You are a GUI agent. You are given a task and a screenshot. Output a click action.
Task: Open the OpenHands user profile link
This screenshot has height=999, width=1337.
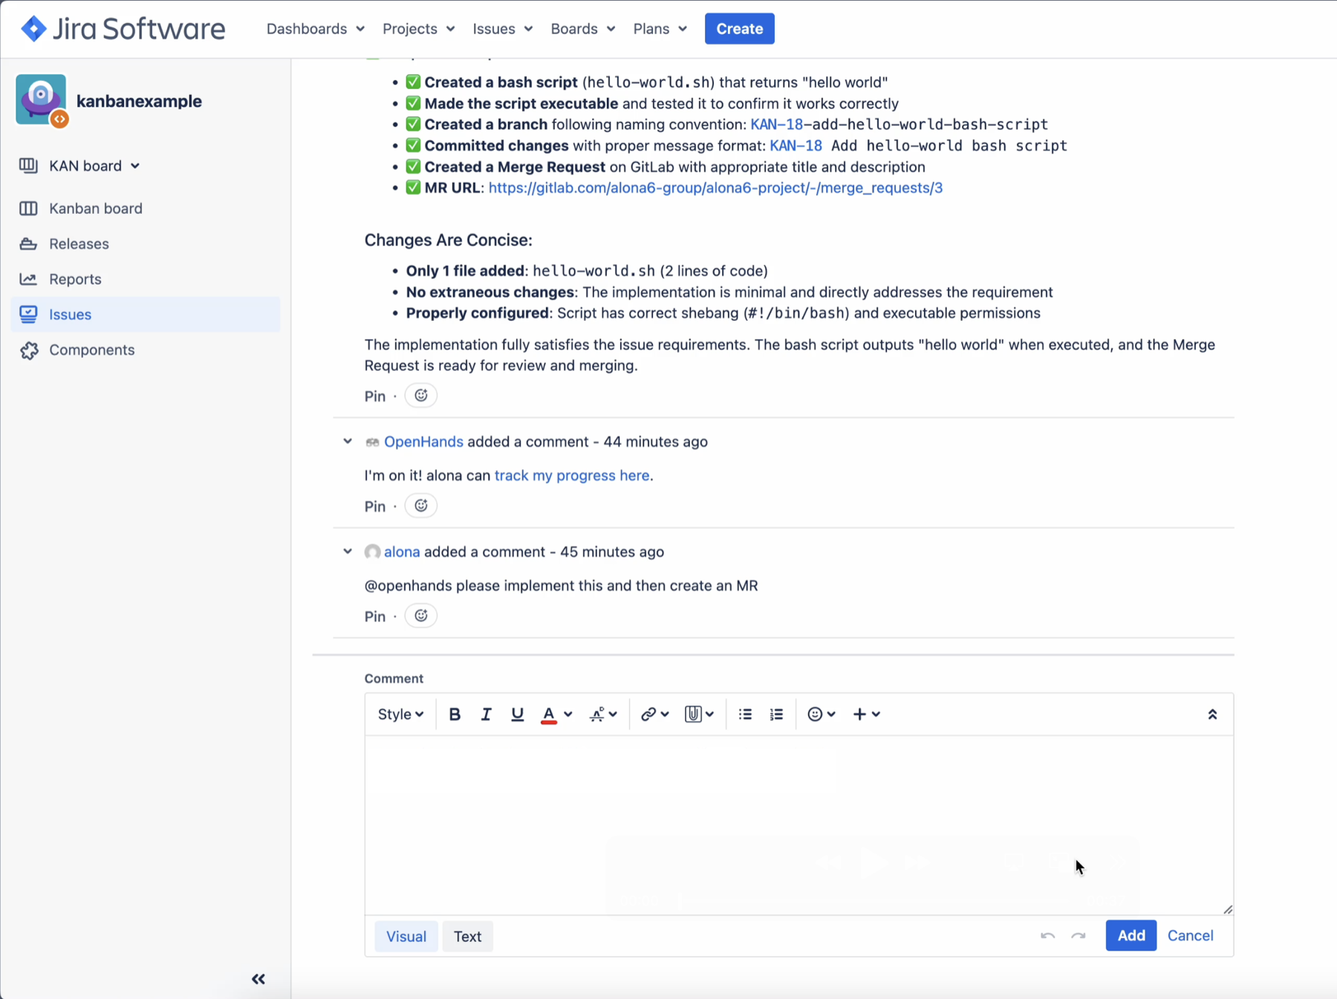(423, 441)
